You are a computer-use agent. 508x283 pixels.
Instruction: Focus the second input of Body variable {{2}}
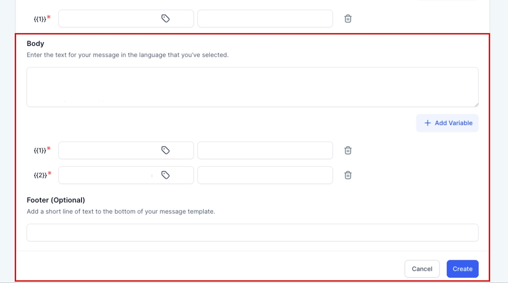tap(265, 175)
